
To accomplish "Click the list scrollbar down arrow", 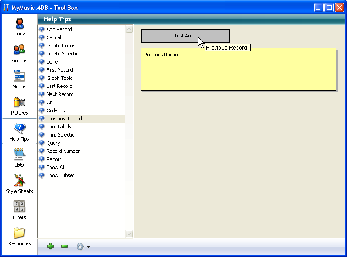I will pos(129,234).
